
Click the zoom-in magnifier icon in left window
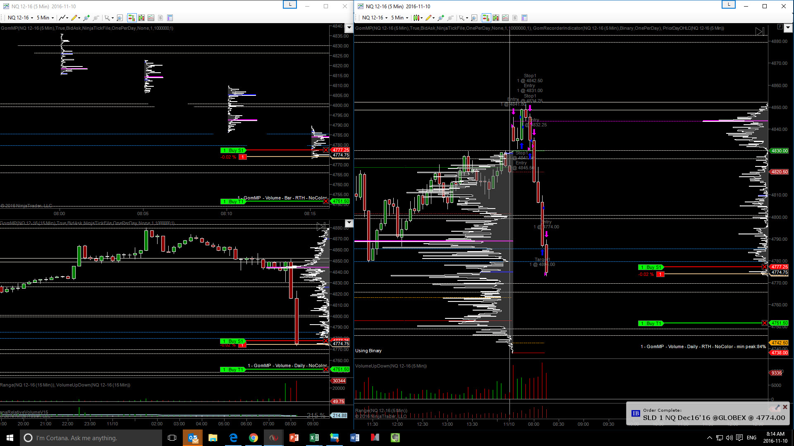86,18
